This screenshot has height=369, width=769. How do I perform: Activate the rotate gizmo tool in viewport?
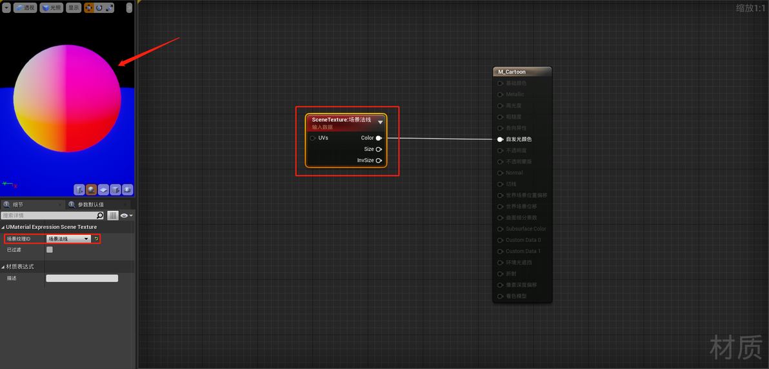coord(99,8)
